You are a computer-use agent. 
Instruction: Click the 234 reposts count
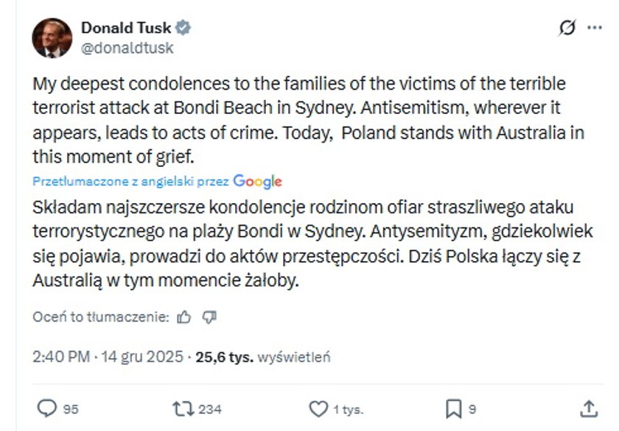(209, 409)
